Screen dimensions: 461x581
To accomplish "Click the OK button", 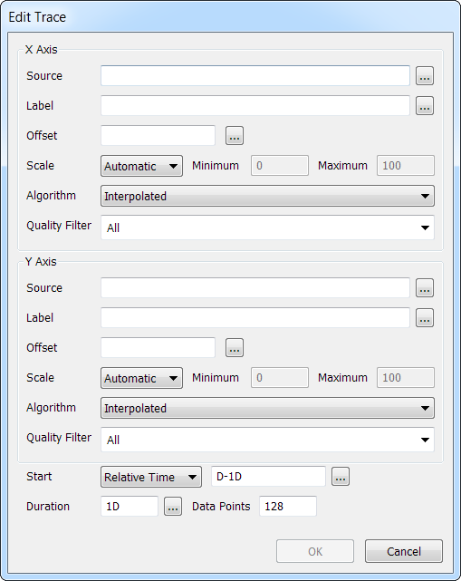I will tap(315, 551).
